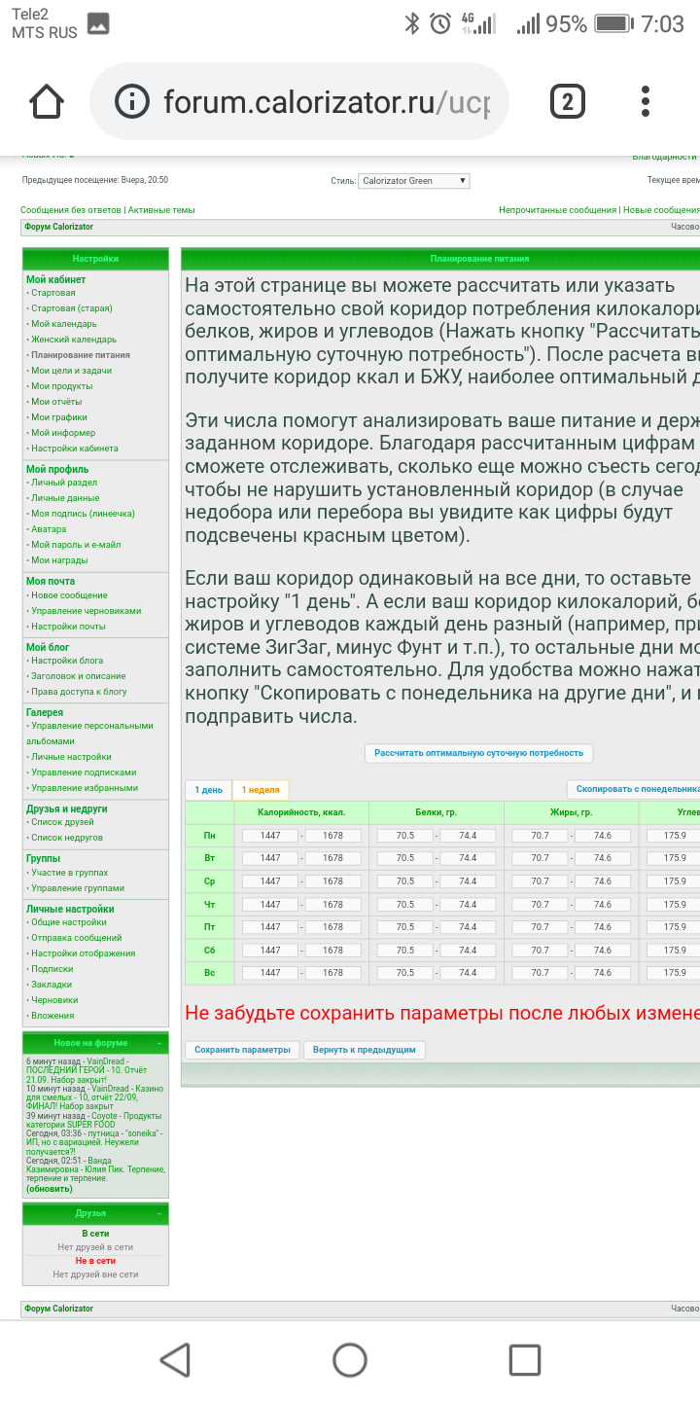Open 'Права доступа к блогу' item
Image resolution: width=700 pixels, height=1401 pixels.
[x=79, y=692]
